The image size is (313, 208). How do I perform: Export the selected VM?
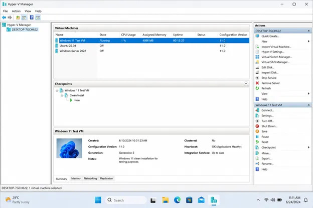pyautogui.click(x=266, y=158)
